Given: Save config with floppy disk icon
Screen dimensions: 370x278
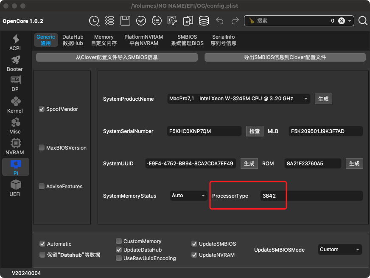Looking at the screenshot, I should point(125,20).
